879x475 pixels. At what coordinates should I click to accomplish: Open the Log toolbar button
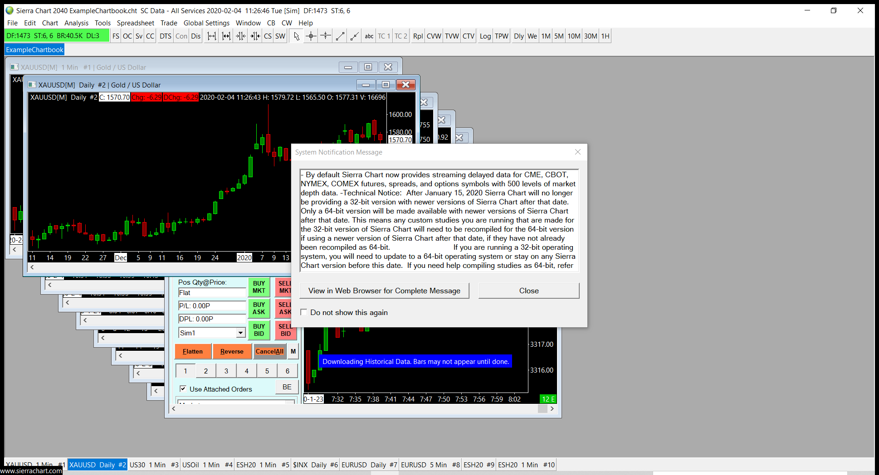tap(485, 36)
